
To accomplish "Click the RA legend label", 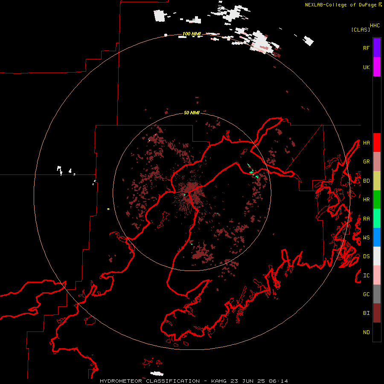I will (x=366, y=219).
